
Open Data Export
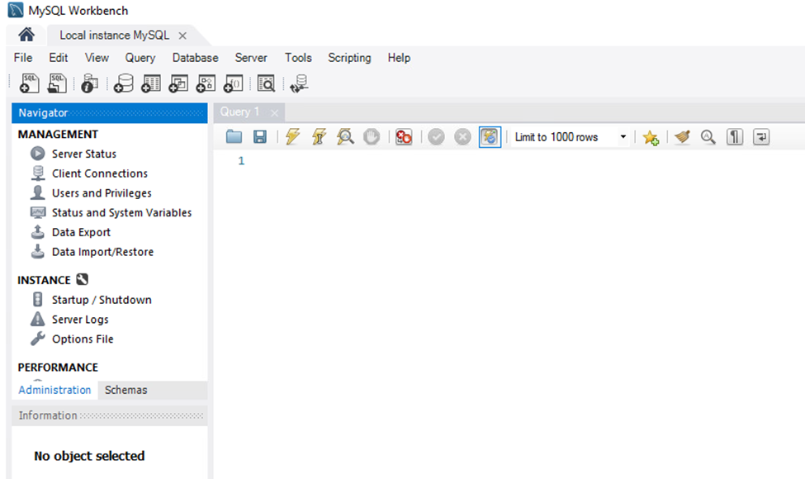point(81,232)
